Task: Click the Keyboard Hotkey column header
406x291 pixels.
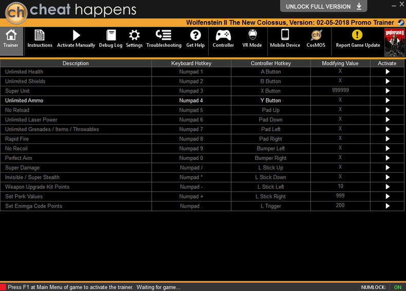Action: pyautogui.click(x=191, y=63)
